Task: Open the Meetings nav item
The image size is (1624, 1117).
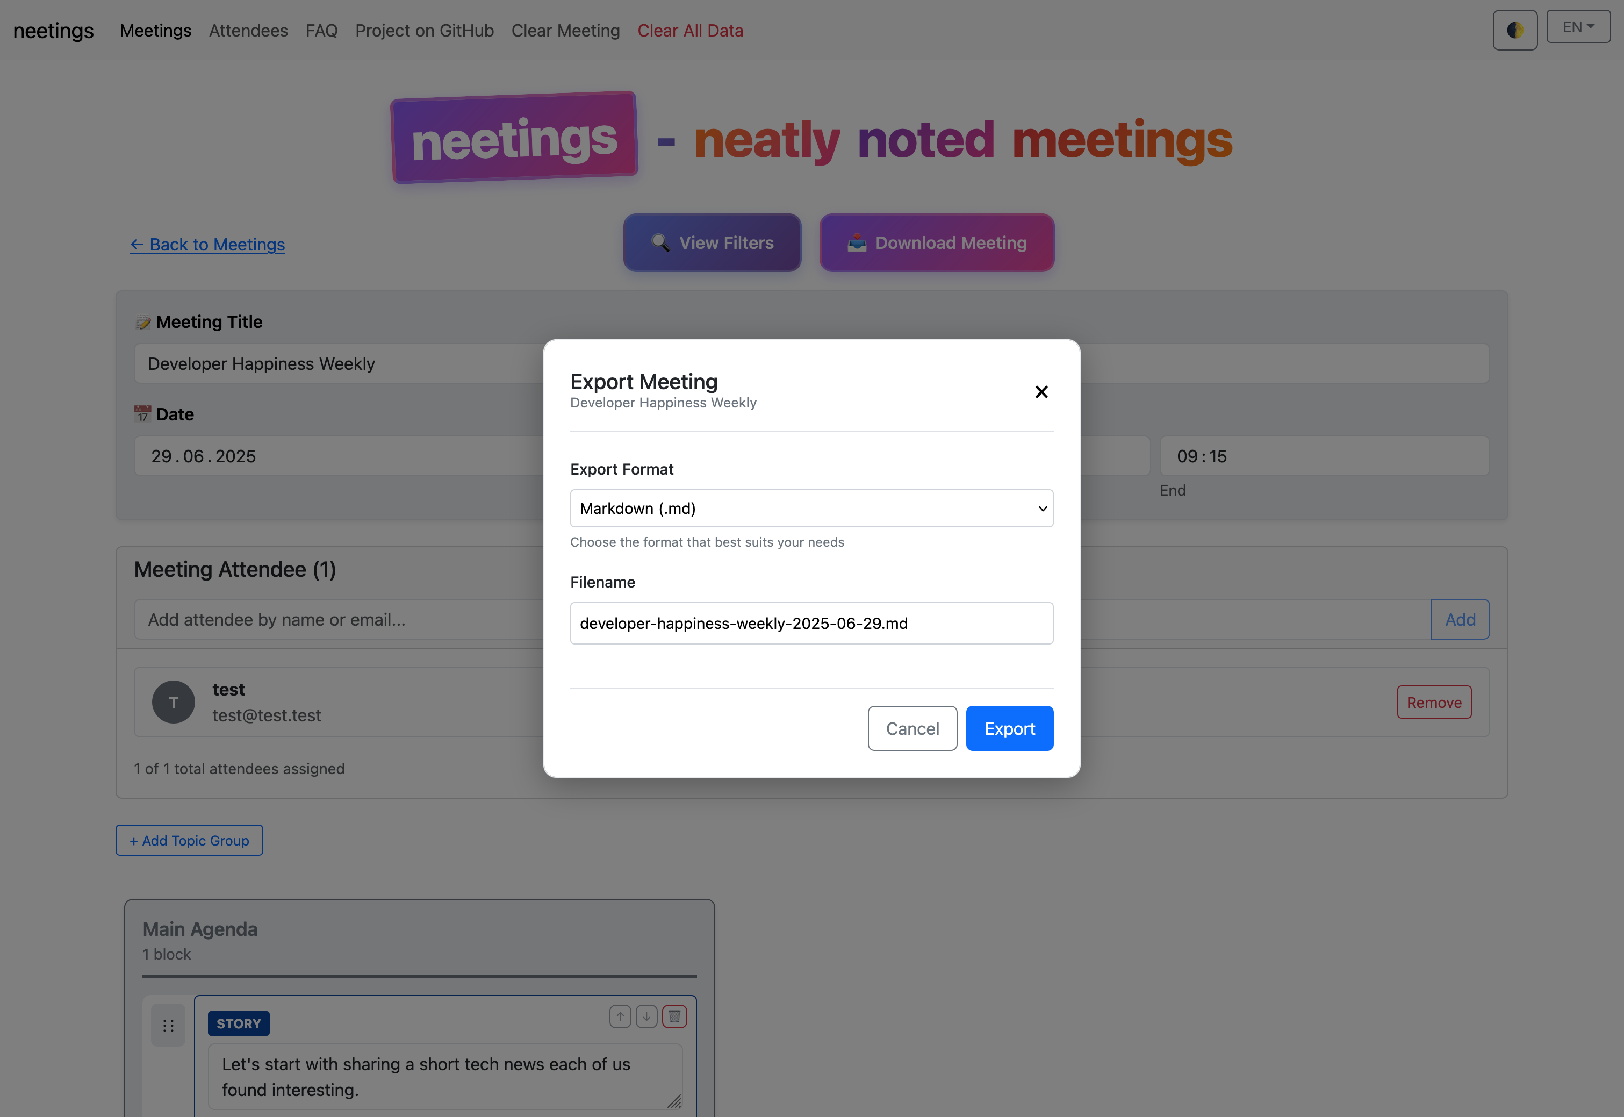Action: (155, 30)
